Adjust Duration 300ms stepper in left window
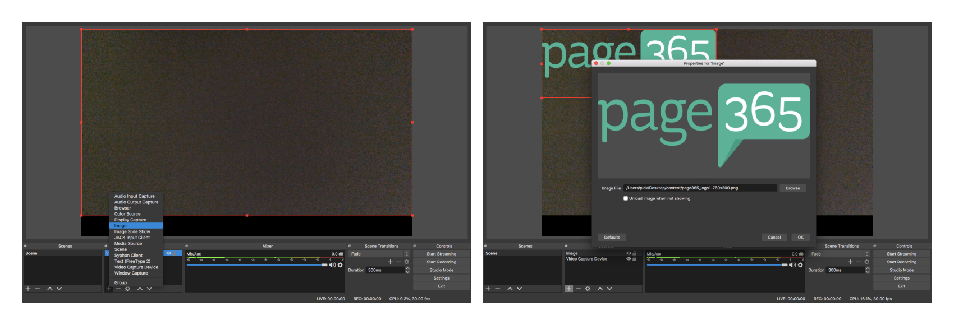Image resolution: width=954 pixels, height=325 pixels. [x=407, y=270]
